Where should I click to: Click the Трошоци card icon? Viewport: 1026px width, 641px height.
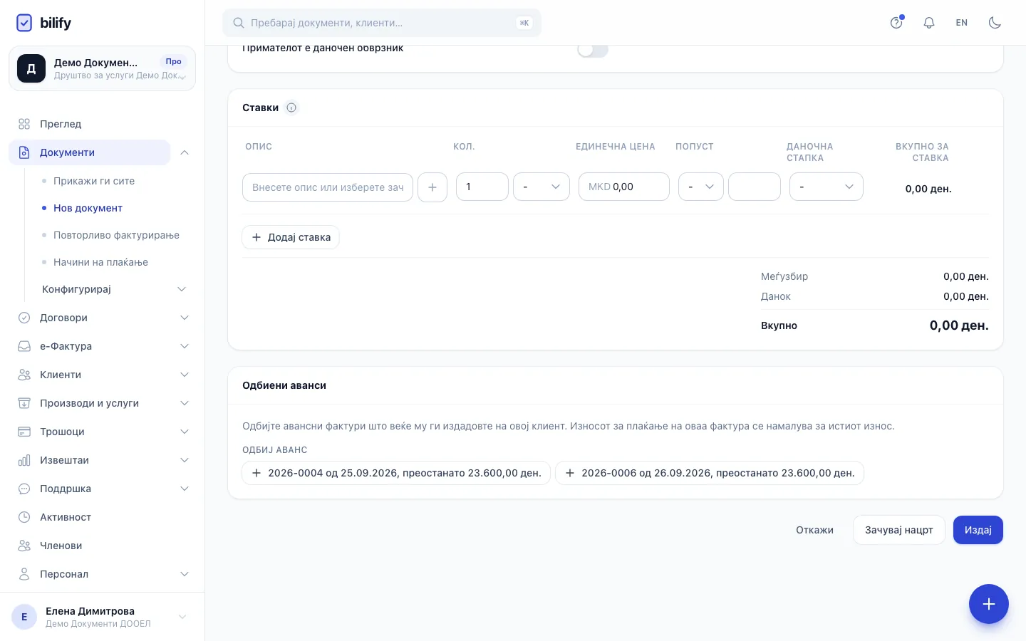click(x=24, y=432)
